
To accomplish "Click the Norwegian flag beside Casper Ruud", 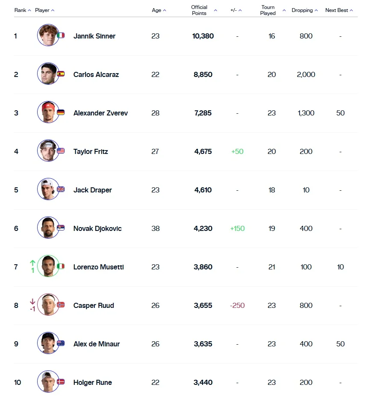I will click(x=61, y=305).
